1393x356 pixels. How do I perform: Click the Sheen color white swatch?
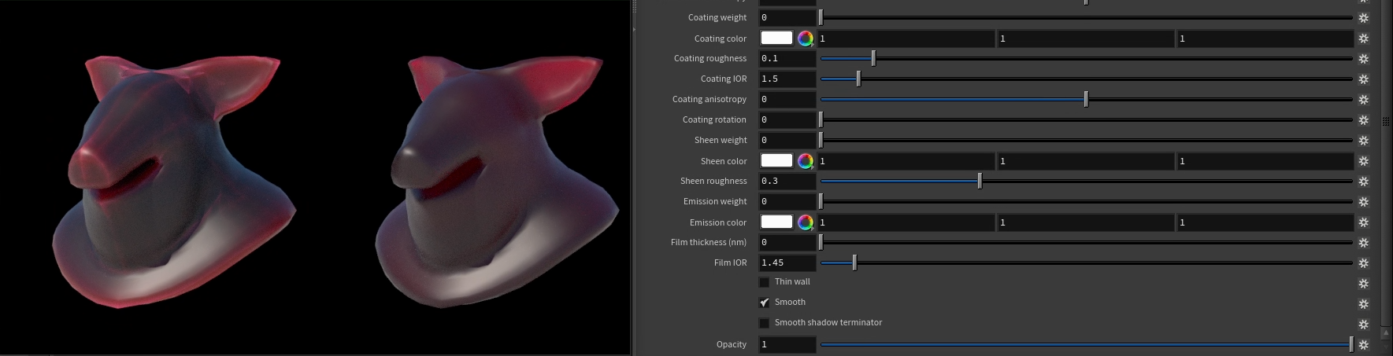(x=776, y=160)
